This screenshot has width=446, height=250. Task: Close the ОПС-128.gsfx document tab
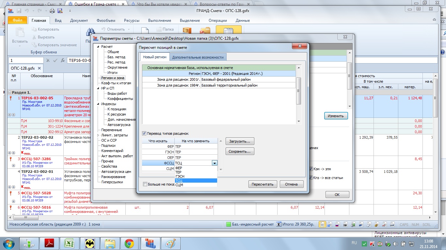pos(39,68)
